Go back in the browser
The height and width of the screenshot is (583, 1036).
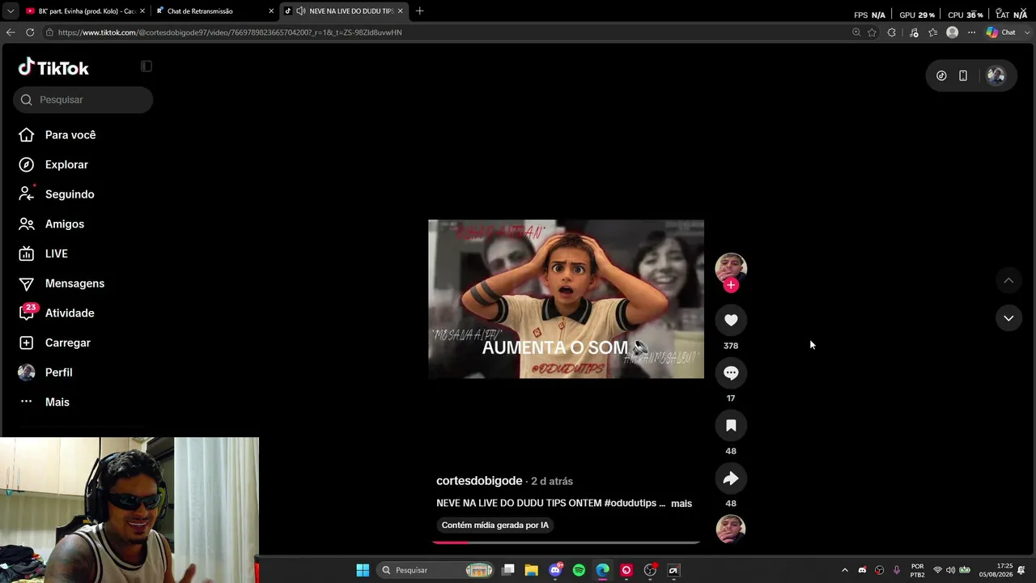coord(11,32)
